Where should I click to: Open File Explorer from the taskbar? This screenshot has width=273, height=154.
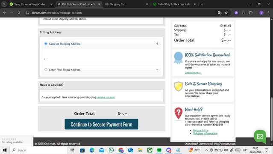(140, 150)
